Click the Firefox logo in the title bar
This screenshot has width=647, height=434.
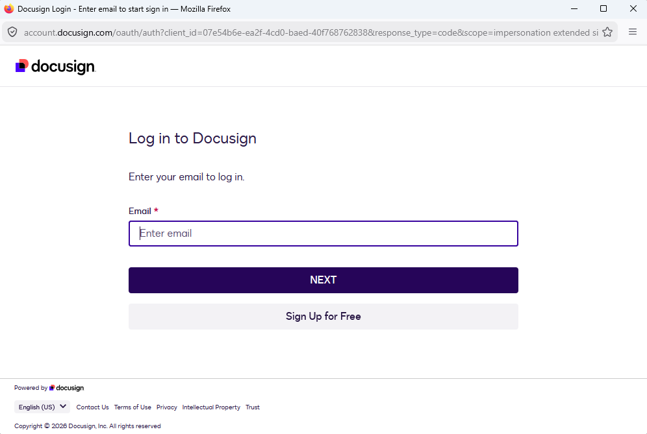coord(8,8)
